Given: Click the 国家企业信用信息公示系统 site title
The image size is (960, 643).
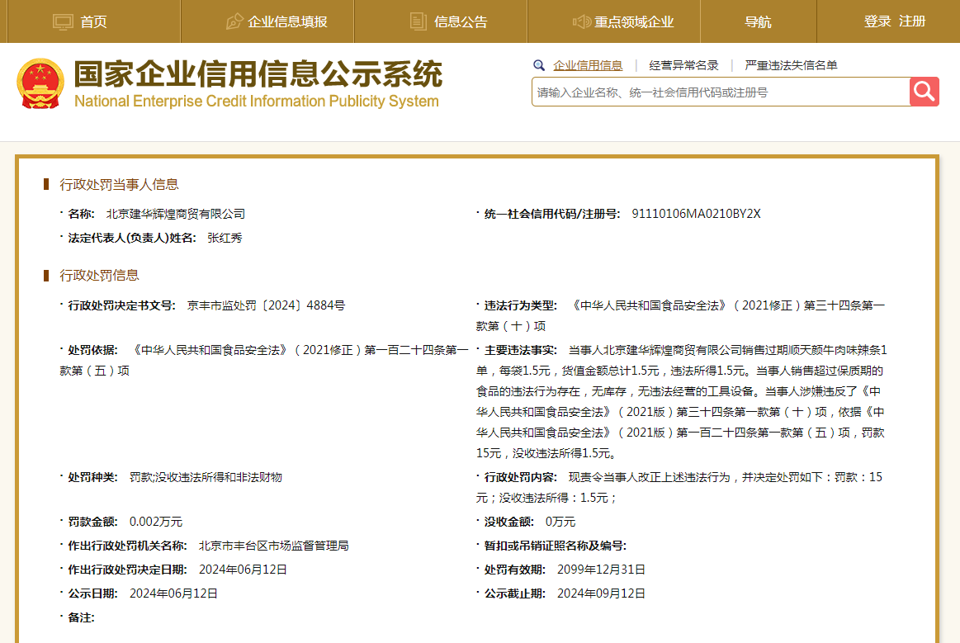Looking at the screenshot, I should pos(258,74).
